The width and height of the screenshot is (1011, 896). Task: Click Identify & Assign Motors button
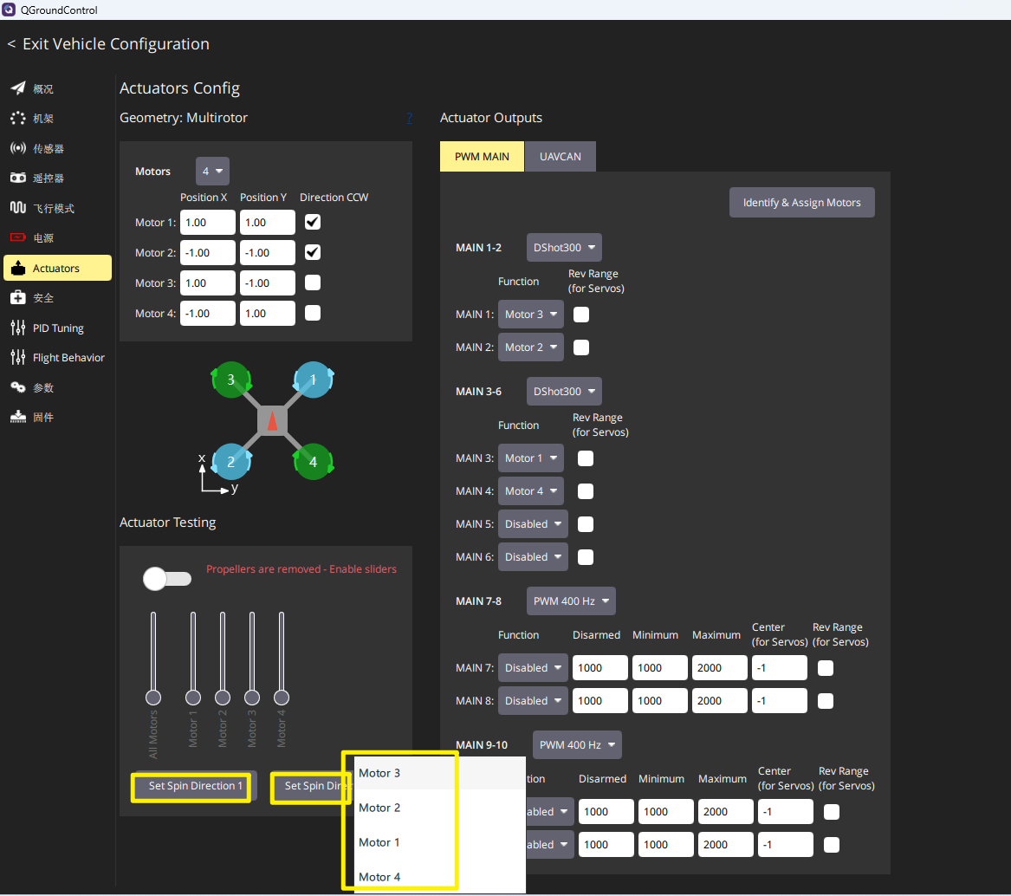[801, 203]
